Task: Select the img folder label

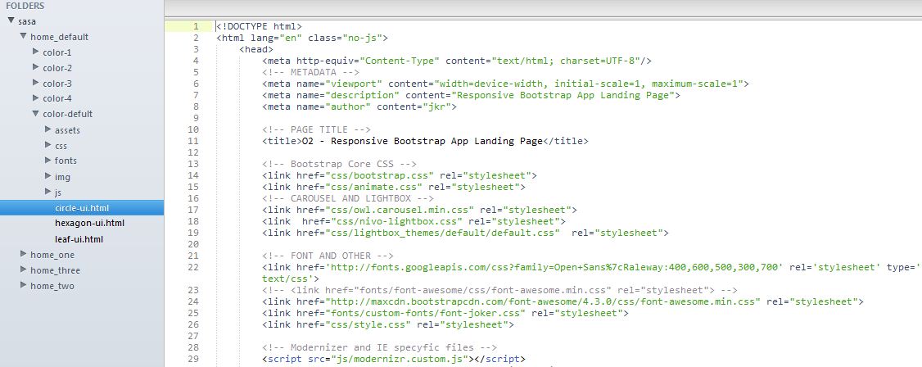Action: (x=62, y=177)
